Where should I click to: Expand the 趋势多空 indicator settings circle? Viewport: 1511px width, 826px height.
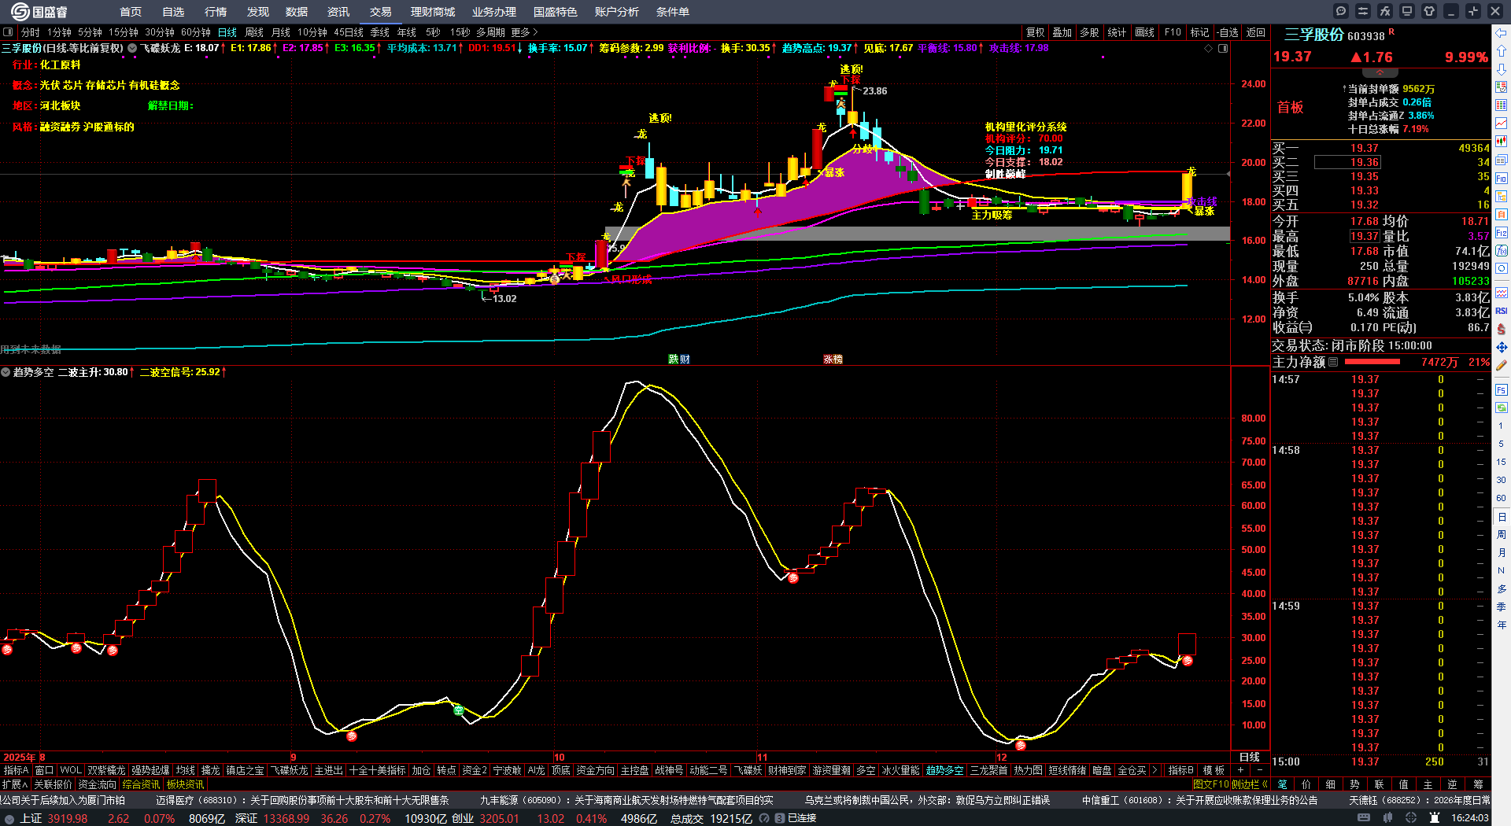click(x=6, y=372)
